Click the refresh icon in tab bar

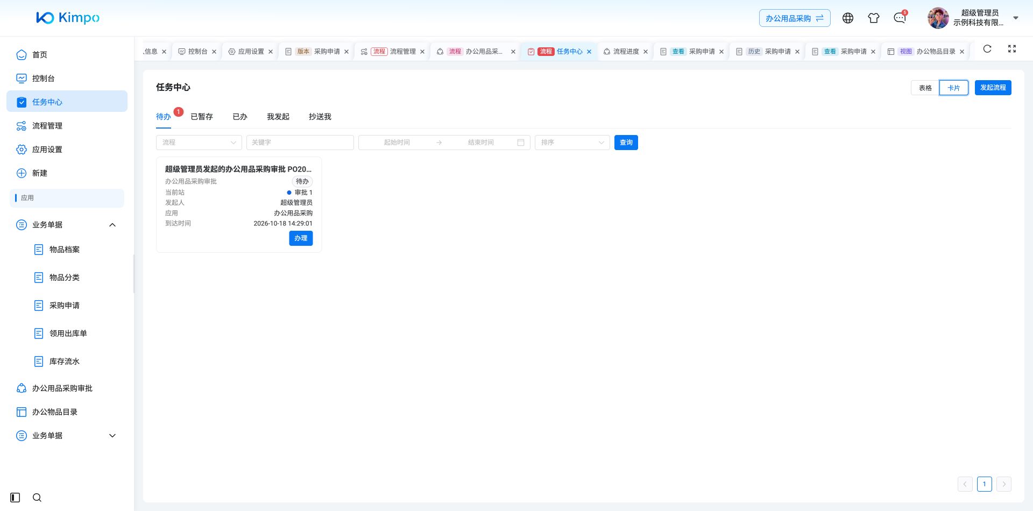[x=987, y=49]
